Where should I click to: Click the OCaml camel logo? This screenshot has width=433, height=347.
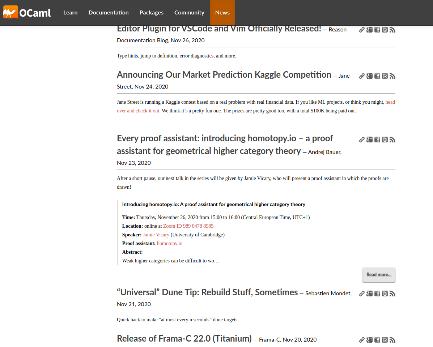point(27,12)
